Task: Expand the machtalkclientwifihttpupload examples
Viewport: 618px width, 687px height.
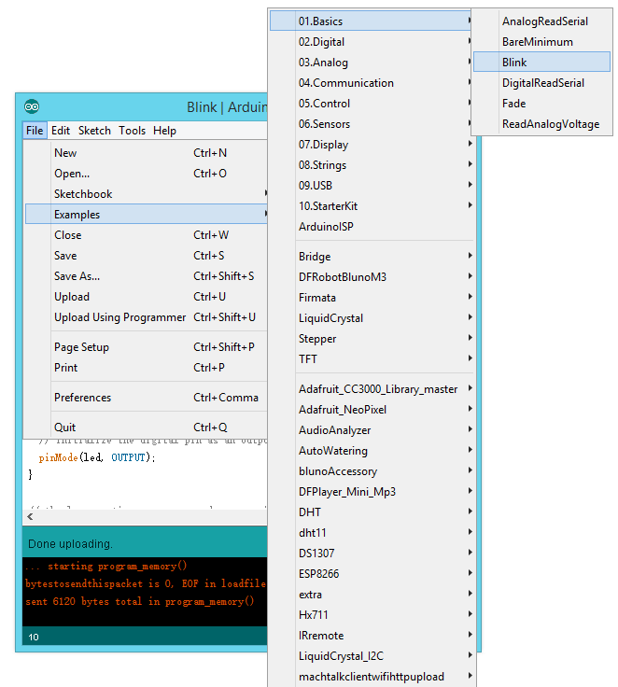Action: [x=372, y=677]
